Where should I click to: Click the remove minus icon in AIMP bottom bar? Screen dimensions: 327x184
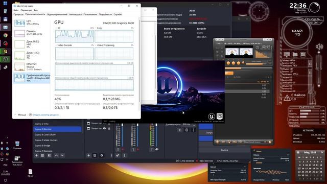click(223, 142)
